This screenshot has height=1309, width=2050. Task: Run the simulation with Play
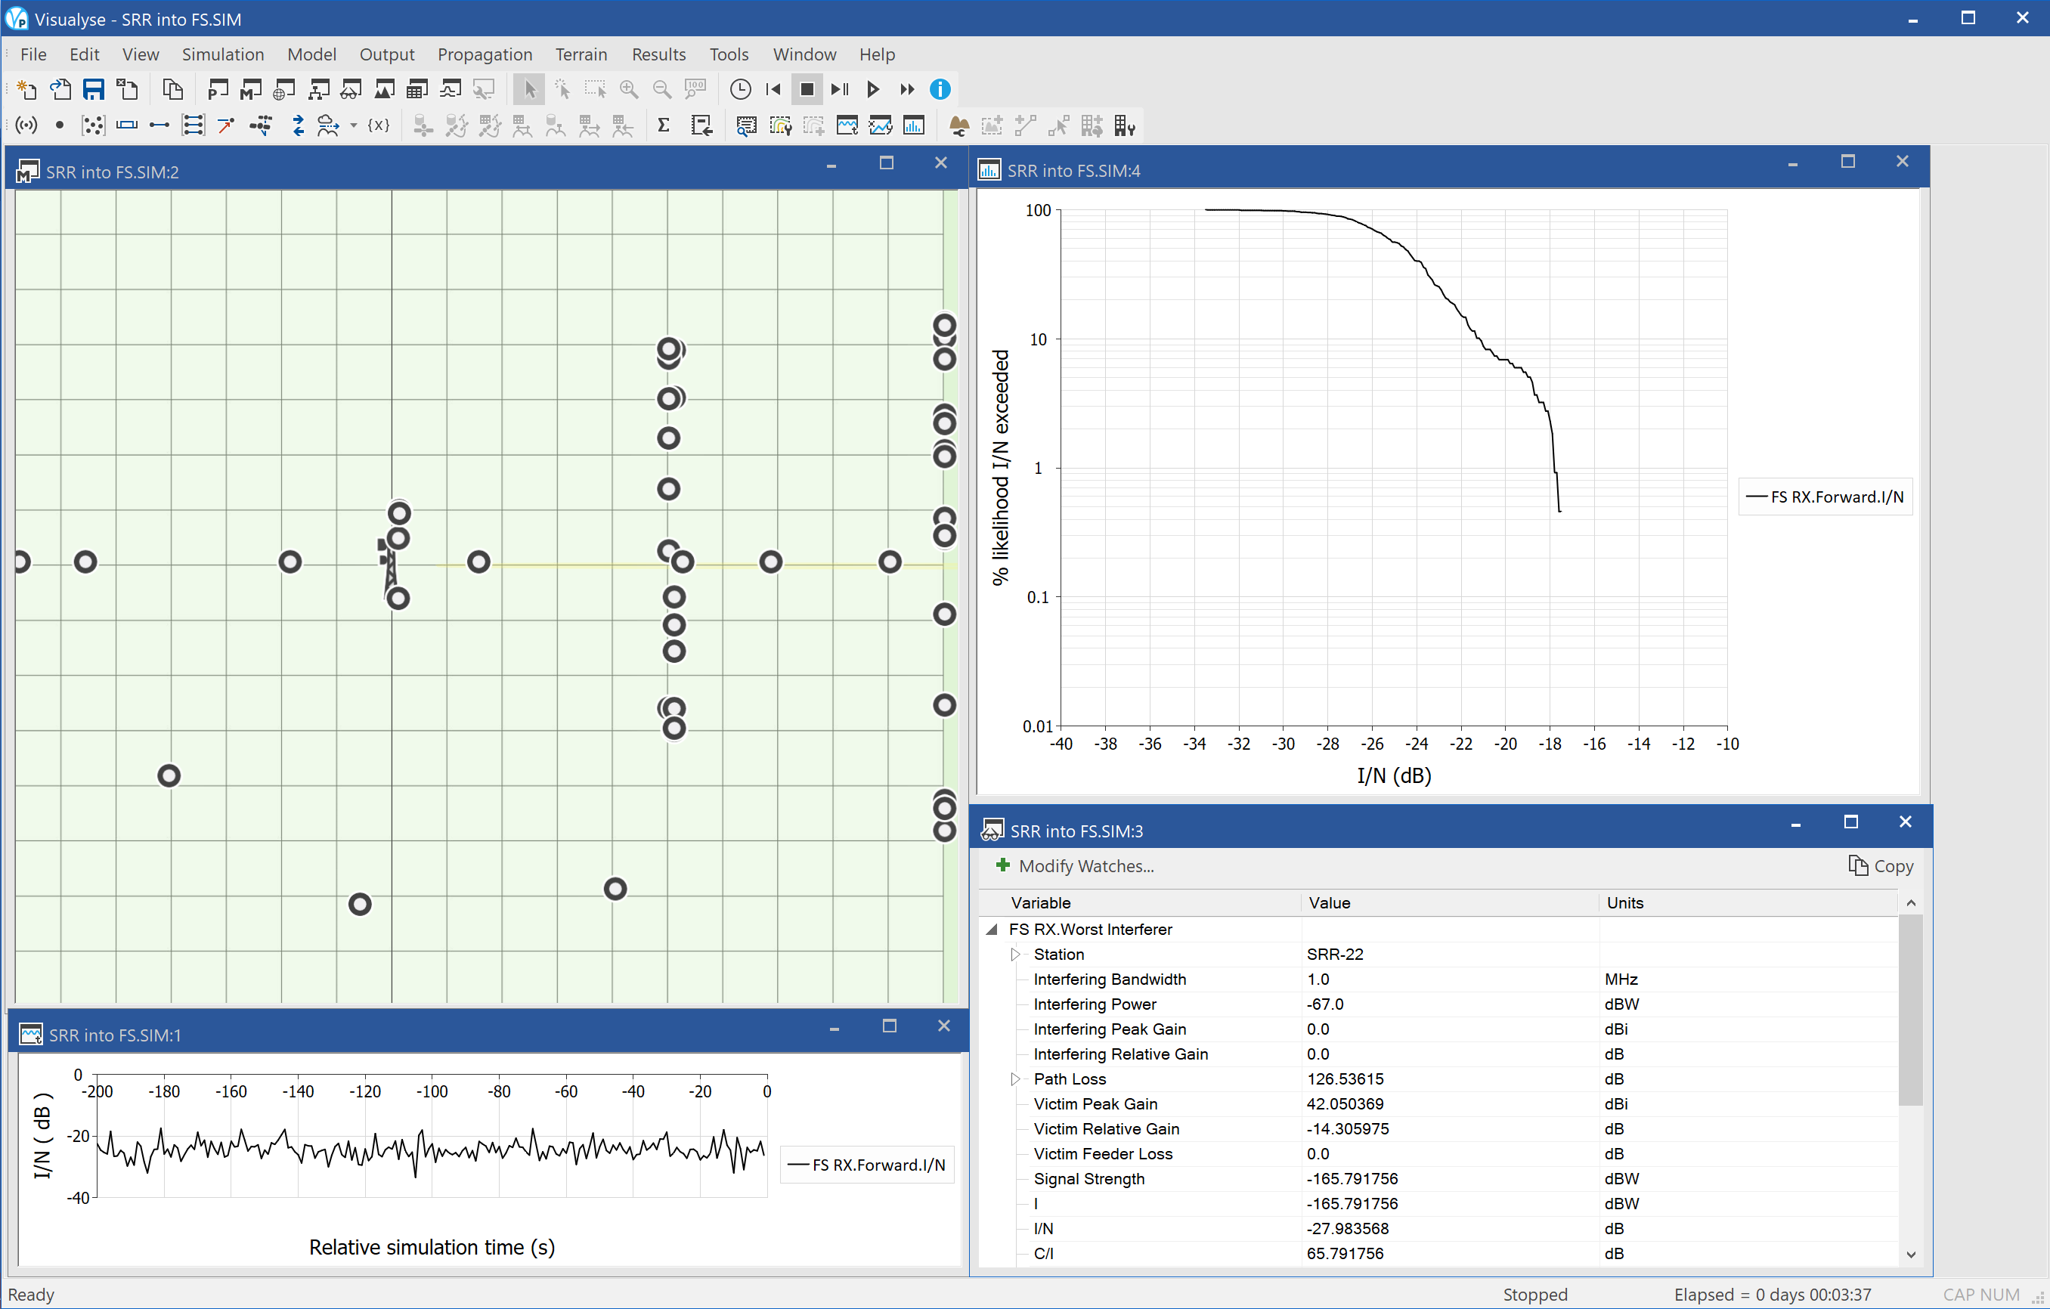[872, 89]
